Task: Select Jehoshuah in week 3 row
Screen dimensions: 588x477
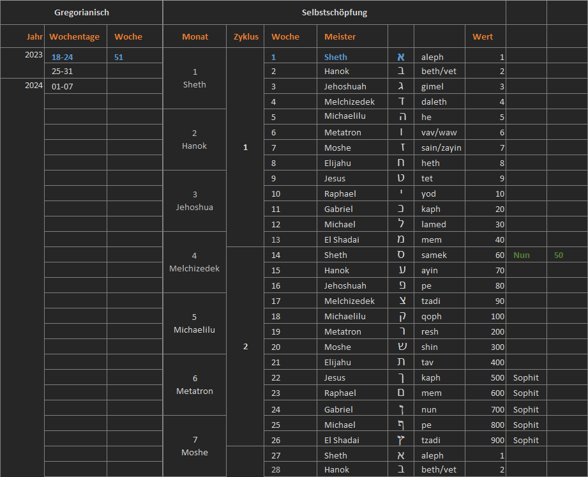Action: (352, 86)
